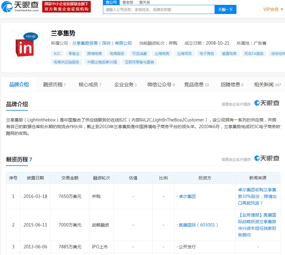285x255 pixels.
Task: Click the 天眼查 logo beside 品牌介绍 heading
Action: pos(267,103)
